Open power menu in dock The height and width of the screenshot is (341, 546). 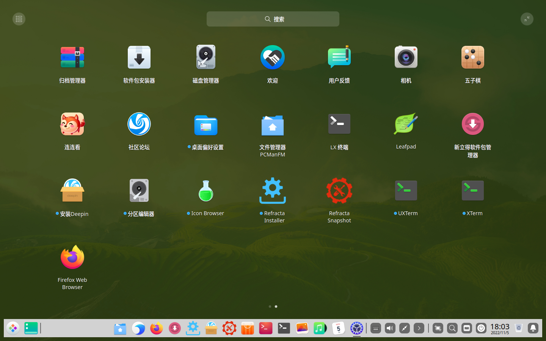(481, 328)
